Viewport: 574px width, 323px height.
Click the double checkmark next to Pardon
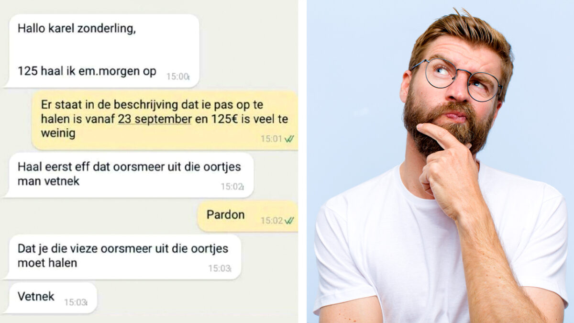(289, 221)
